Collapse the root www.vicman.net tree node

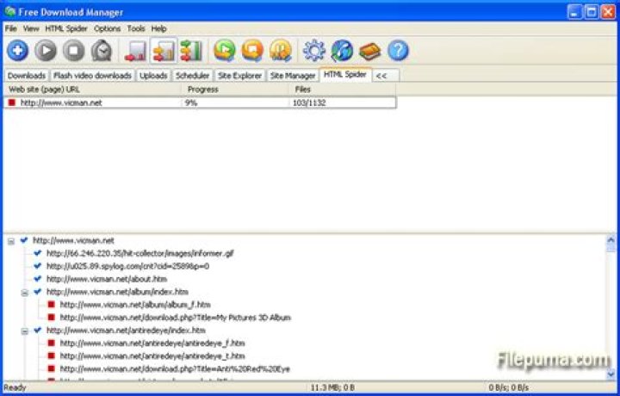pos(11,241)
